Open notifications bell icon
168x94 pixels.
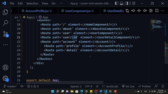point(163,86)
